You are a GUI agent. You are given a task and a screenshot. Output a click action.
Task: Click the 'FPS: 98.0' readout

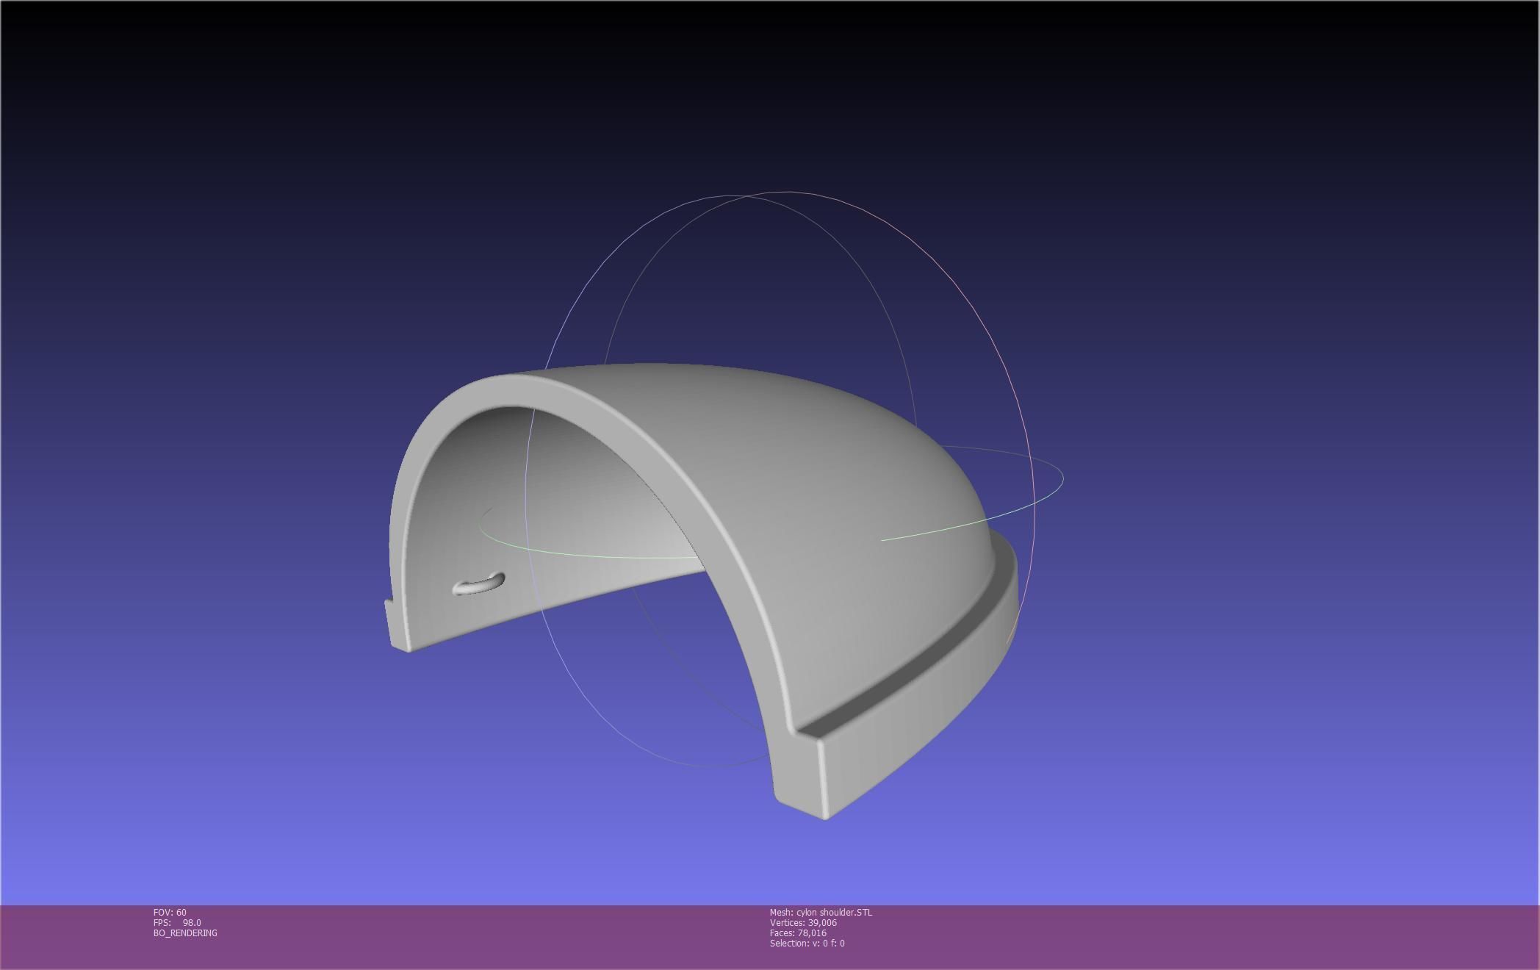click(x=177, y=923)
